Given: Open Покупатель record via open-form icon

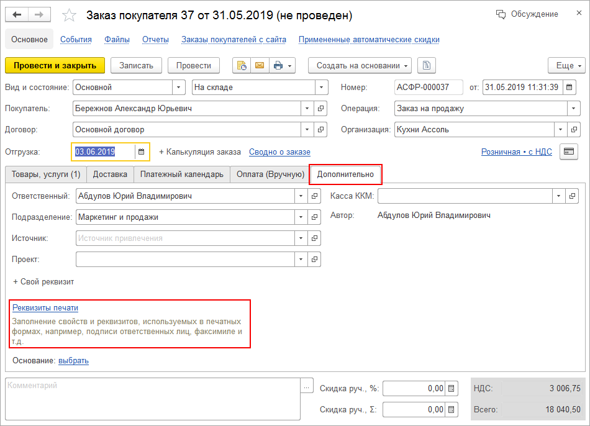Looking at the screenshot, I should [321, 109].
